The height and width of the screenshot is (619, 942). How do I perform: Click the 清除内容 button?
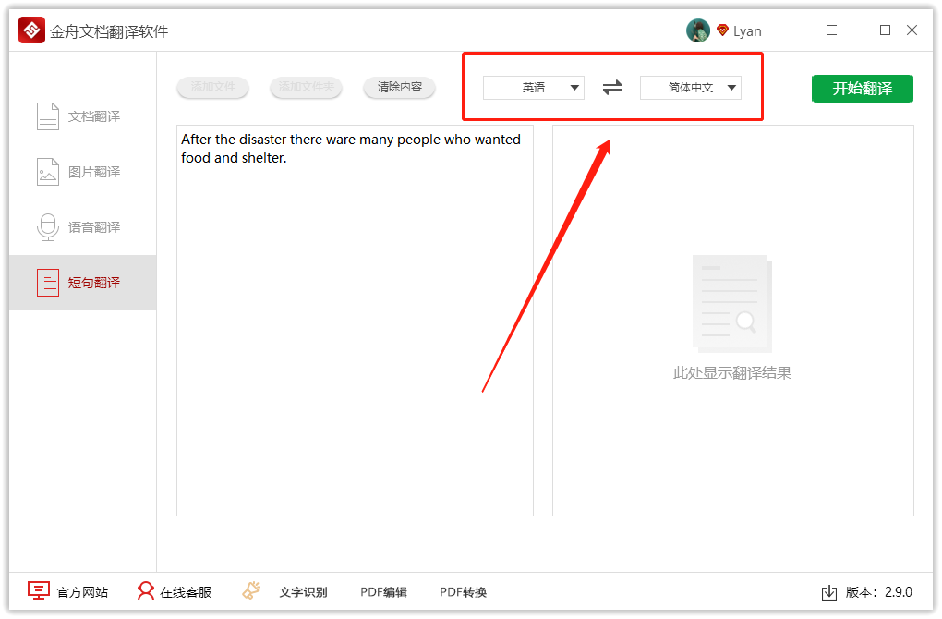[400, 87]
